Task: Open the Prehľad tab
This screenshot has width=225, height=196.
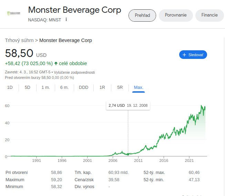Action: pyautogui.click(x=142, y=16)
